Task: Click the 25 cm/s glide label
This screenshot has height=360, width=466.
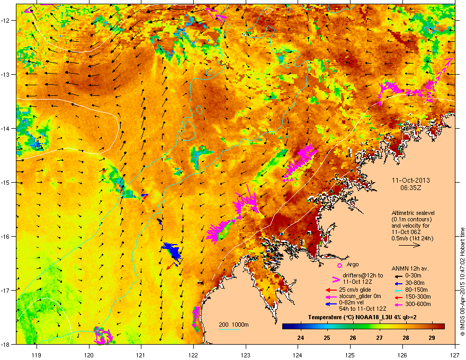Action: [355, 290]
